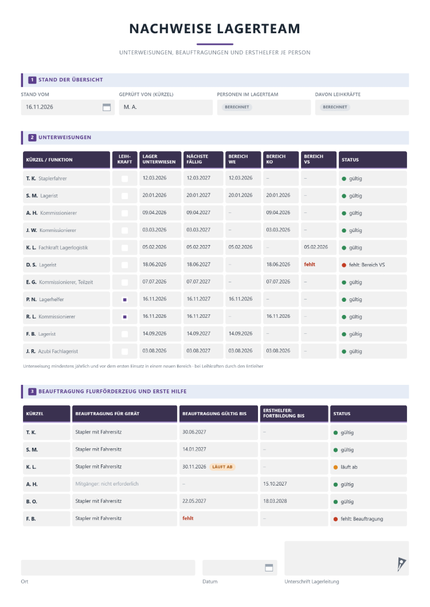The height and width of the screenshot is (607, 430).
Task: Toggle Leihkraft checkbox for E. G. Kommissionierer, Teilzeit
Action: point(124,282)
